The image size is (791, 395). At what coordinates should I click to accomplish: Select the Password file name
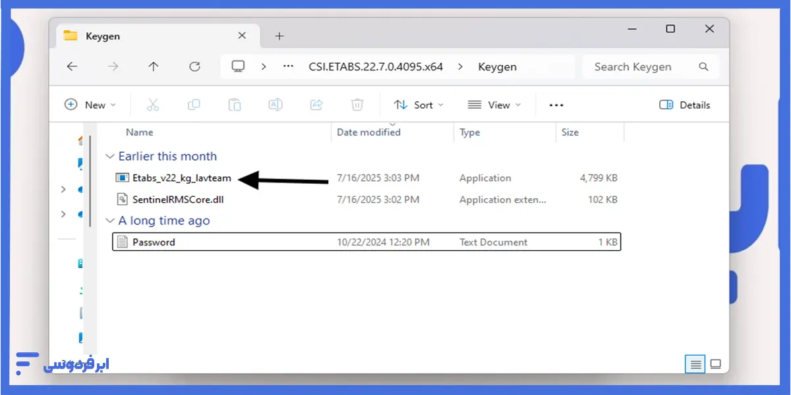(154, 242)
